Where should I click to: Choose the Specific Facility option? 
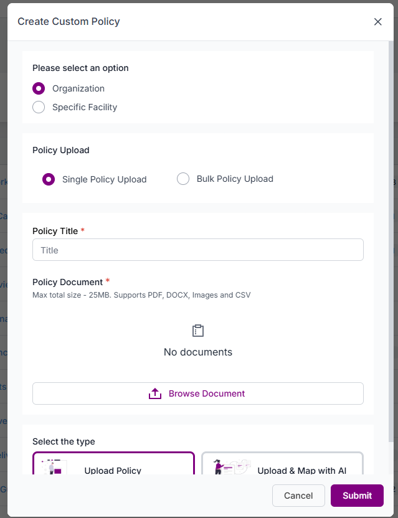click(x=39, y=107)
